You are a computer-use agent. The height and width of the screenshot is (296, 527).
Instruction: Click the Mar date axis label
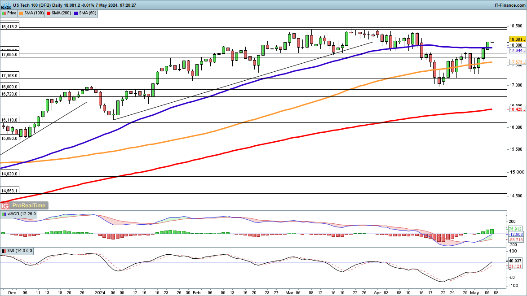pyautogui.click(x=289, y=293)
